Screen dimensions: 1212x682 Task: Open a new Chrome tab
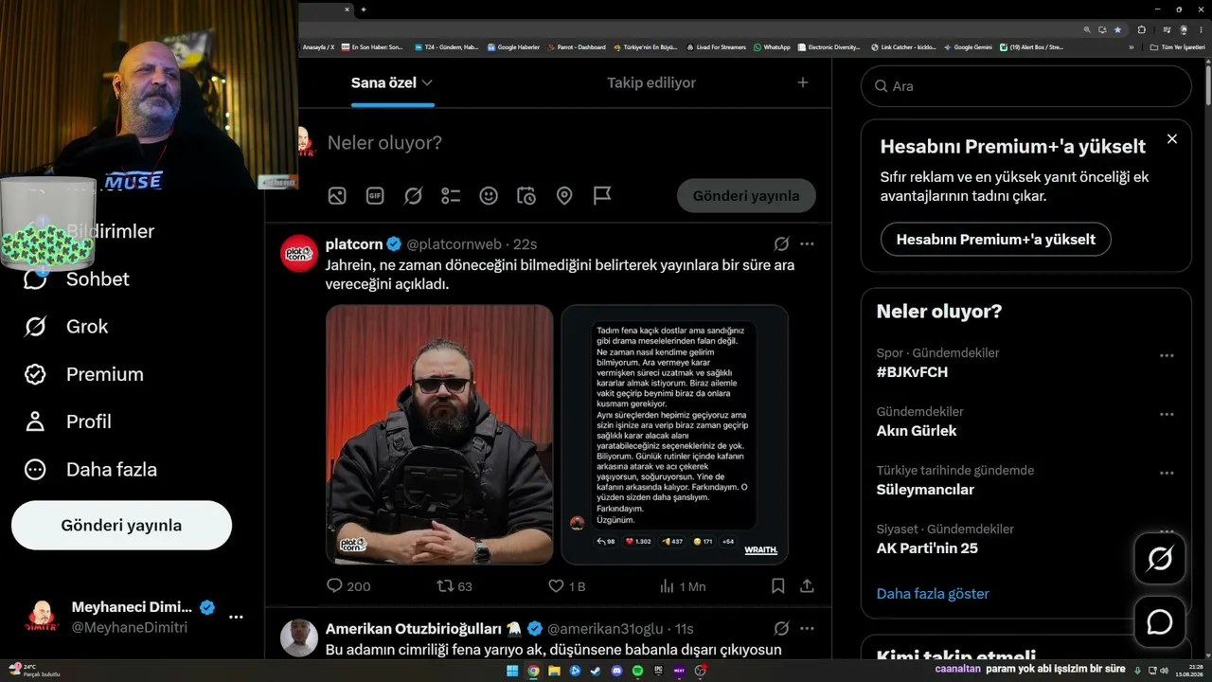(x=364, y=9)
